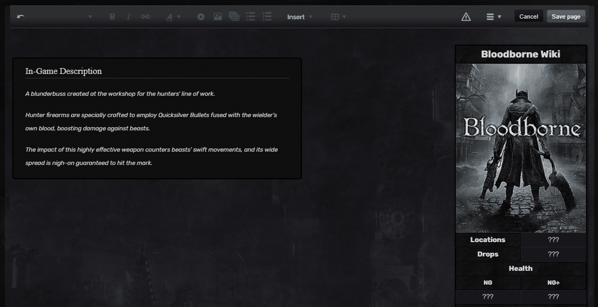Click the Bloodborne cover art image
The width and height of the screenshot is (598, 307).
coord(521,148)
